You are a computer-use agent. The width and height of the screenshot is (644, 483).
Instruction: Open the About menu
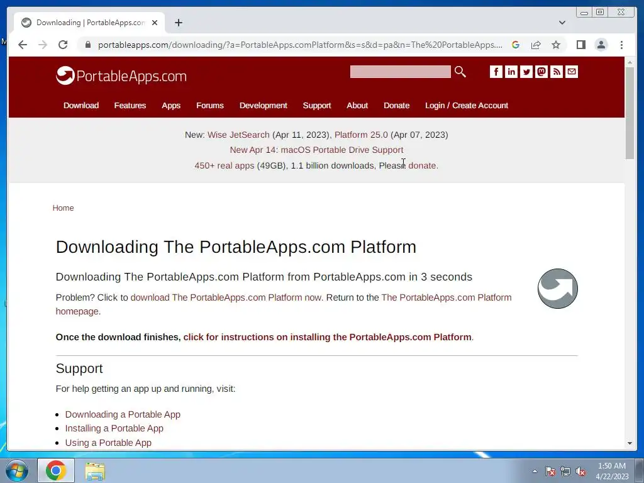tap(357, 105)
